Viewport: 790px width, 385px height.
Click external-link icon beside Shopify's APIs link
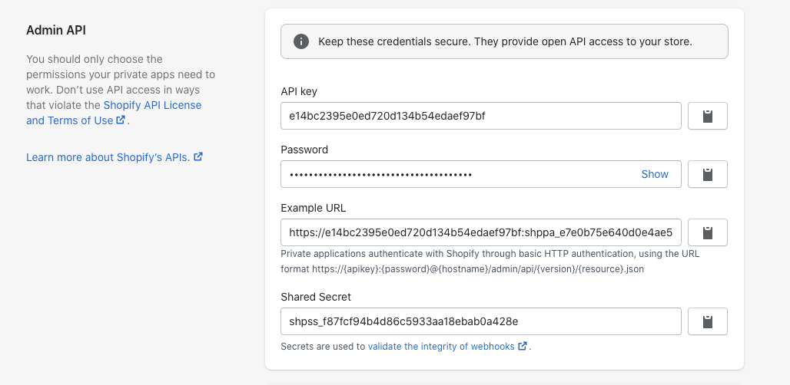198,157
